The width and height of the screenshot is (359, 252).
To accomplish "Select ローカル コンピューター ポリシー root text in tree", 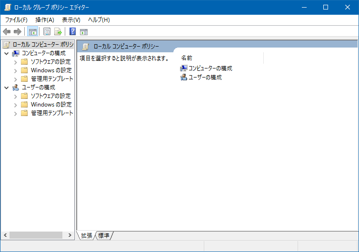I will pyautogui.click(x=43, y=44).
